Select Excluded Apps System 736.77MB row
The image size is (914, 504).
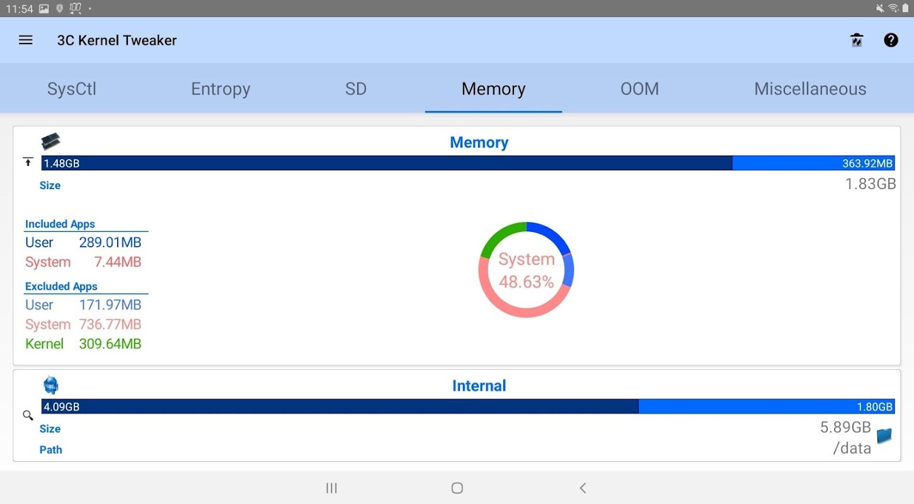point(83,324)
